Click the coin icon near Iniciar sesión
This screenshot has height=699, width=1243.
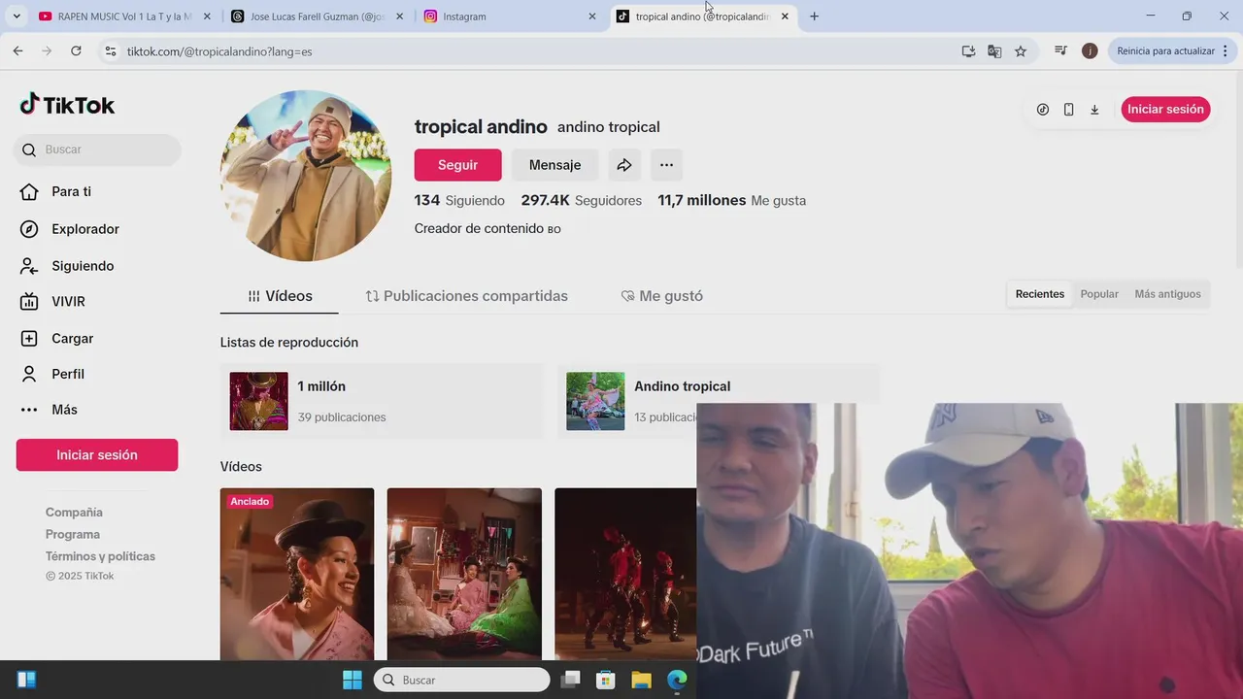[1043, 110]
